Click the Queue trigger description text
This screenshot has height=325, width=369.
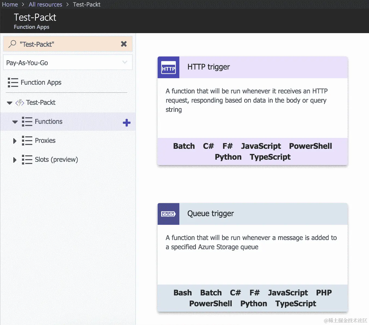click(x=251, y=242)
